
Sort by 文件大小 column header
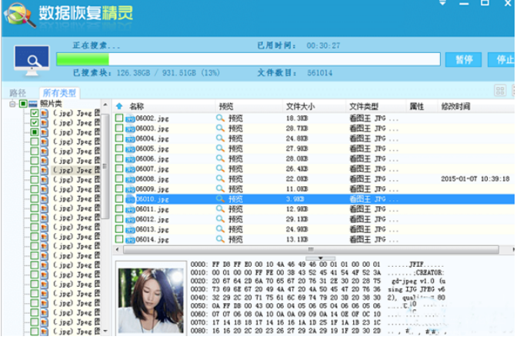300,106
